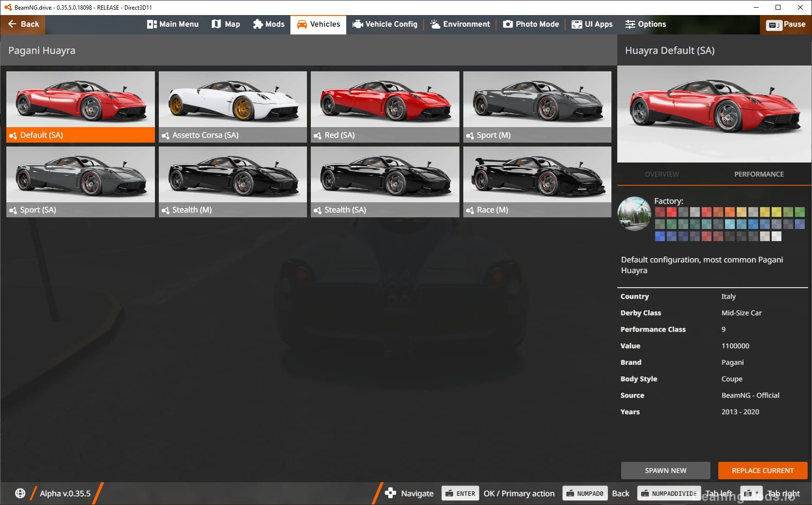Click the 'Pagani Huayra' header title
The image size is (812, 505).
42,50
